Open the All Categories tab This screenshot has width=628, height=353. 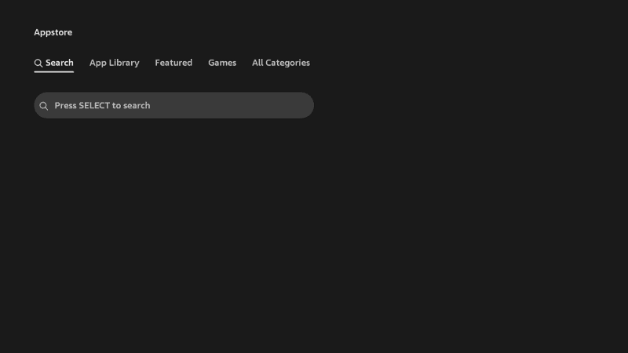coord(280,63)
